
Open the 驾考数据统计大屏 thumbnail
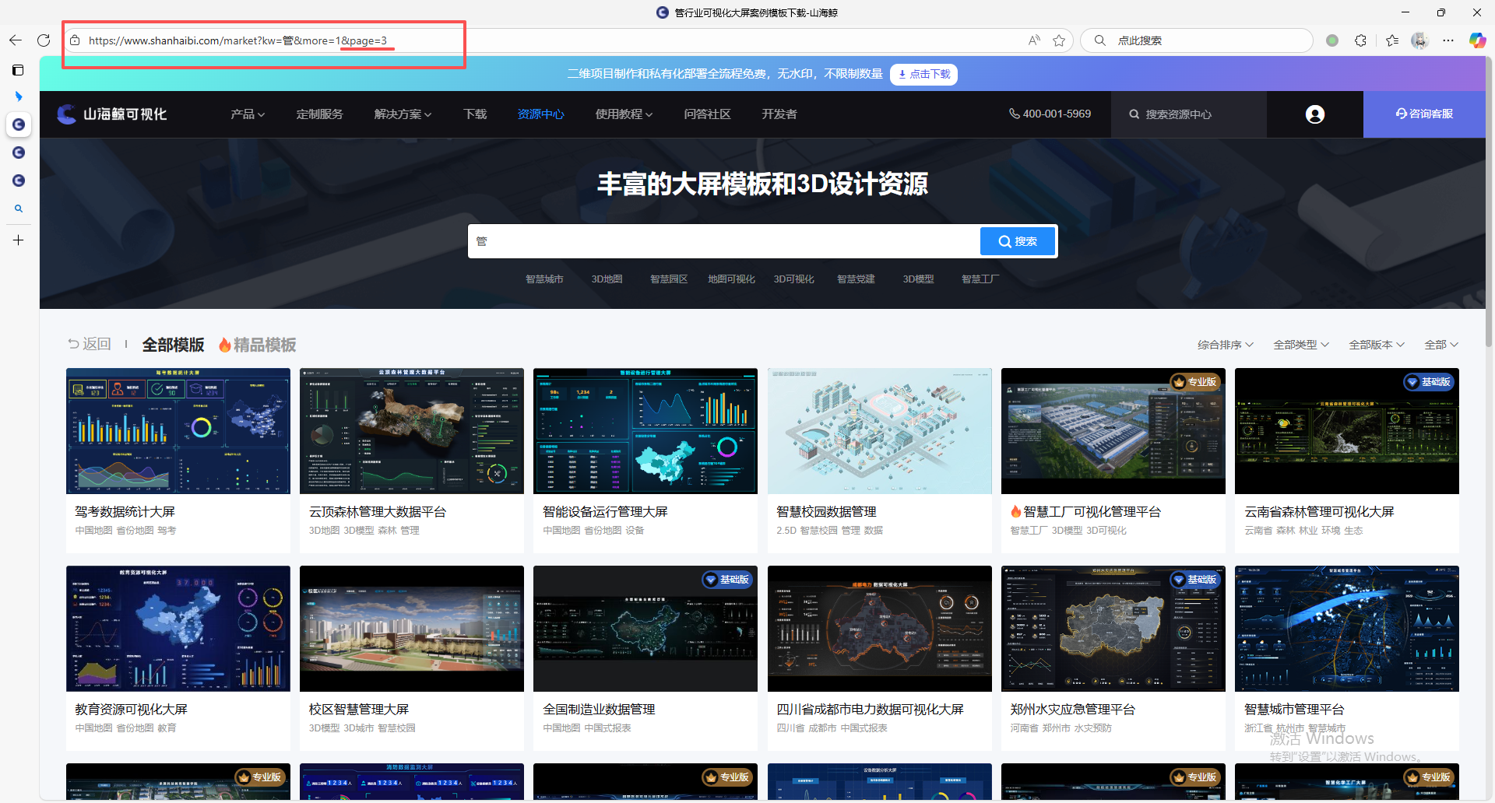tap(178, 431)
